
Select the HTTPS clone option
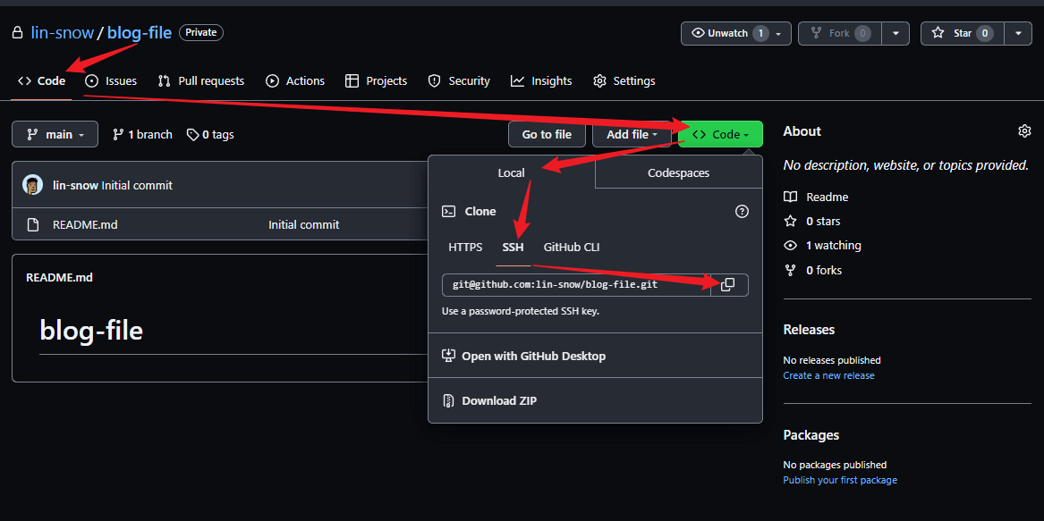465,248
